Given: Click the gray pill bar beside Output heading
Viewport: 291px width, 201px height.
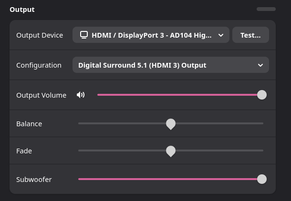Looking at the screenshot, I should 266,9.
